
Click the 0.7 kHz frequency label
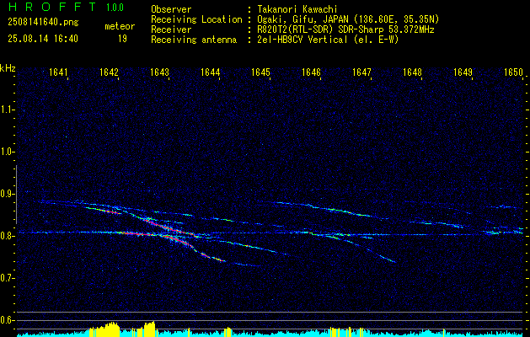[6, 278]
